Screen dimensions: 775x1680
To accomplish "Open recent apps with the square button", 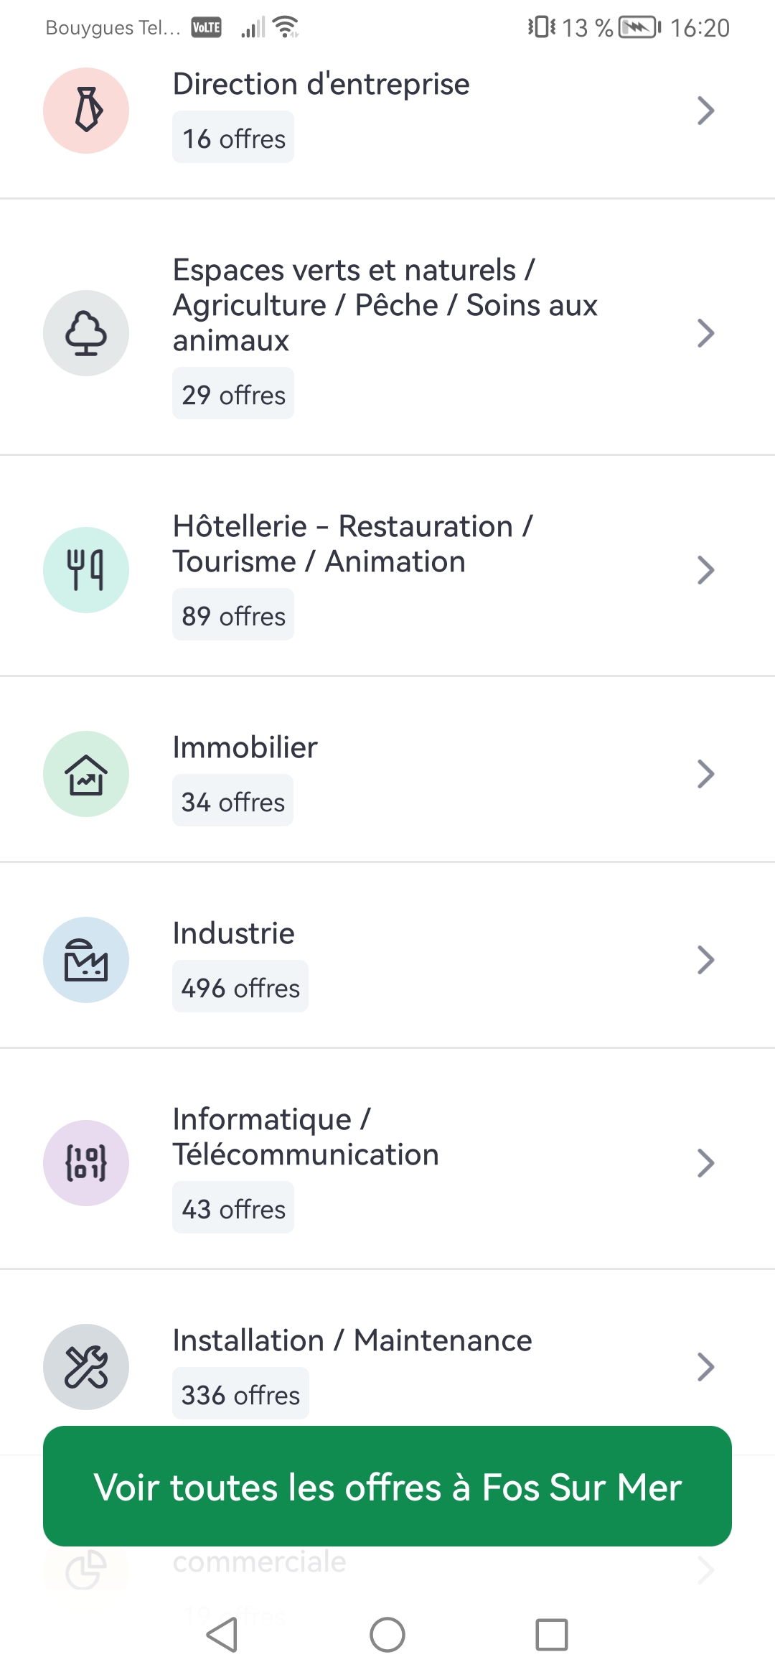I will click(552, 1635).
